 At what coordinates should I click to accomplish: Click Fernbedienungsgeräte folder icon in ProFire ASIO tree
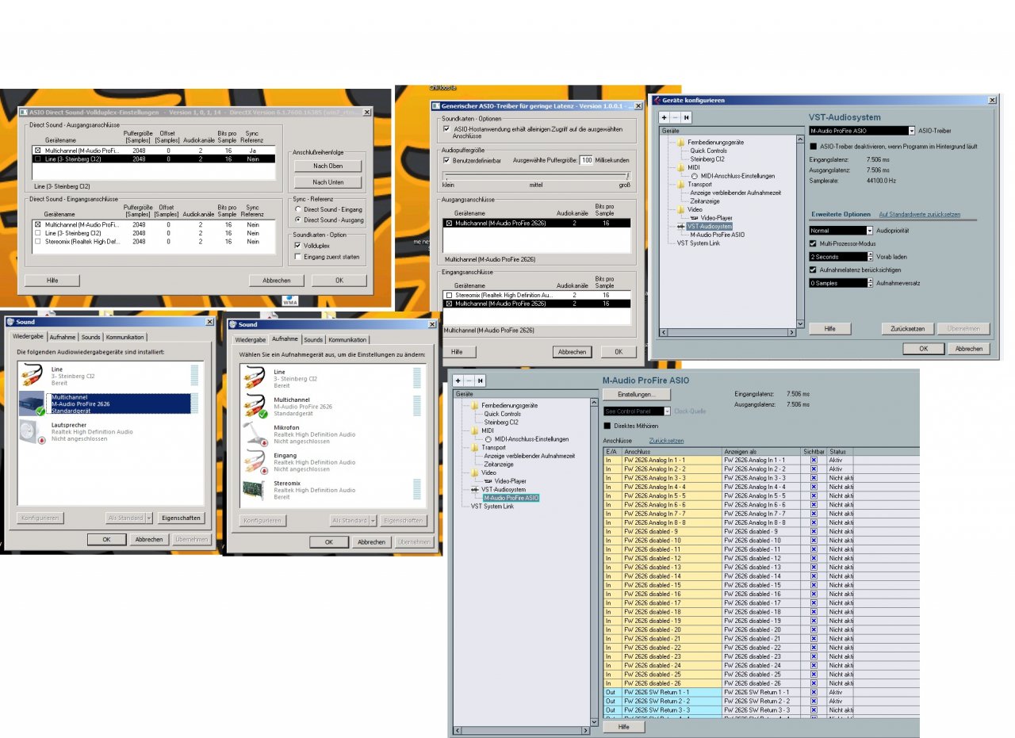coord(475,405)
